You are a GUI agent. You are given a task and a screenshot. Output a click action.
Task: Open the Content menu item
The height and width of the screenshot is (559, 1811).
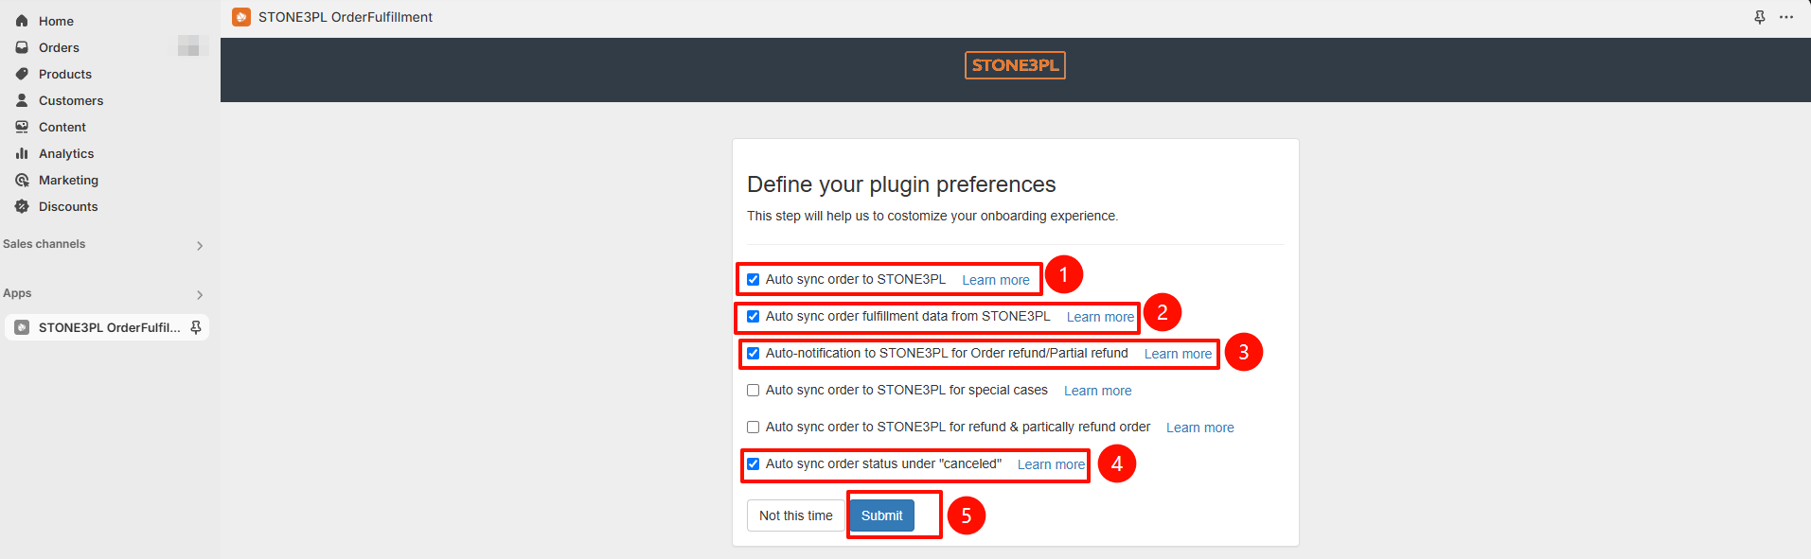click(x=62, y=127)
